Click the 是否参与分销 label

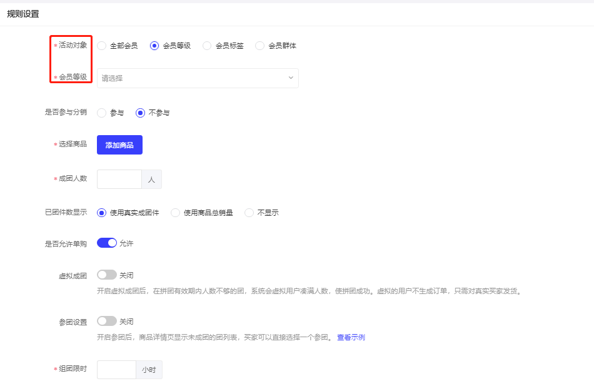coord(66,112)
